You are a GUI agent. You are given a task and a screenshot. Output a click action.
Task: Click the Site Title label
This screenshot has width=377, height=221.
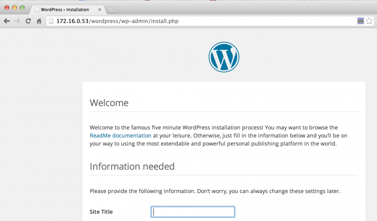[101, 212]
